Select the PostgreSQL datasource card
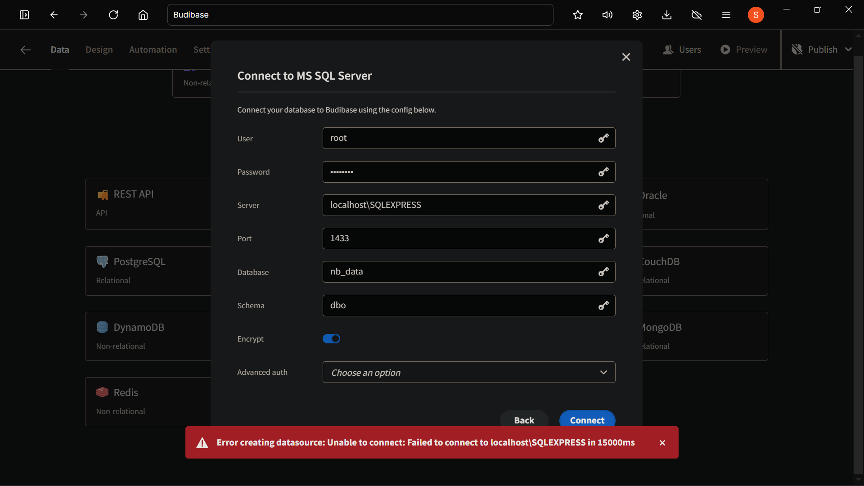 (x=148, y=271)
